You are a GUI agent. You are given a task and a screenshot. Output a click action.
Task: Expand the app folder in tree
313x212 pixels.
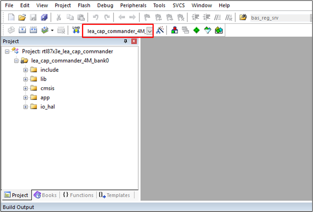[x=25, y=97]
